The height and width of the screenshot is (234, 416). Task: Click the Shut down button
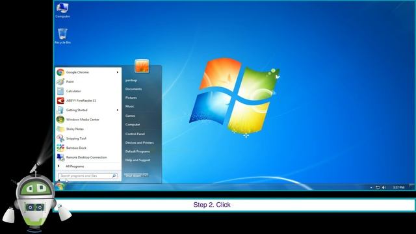(x=133, y=175)
